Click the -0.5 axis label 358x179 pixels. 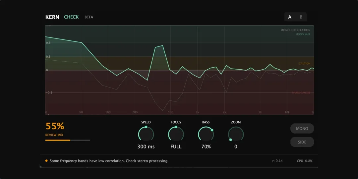(x=49, y=93)
